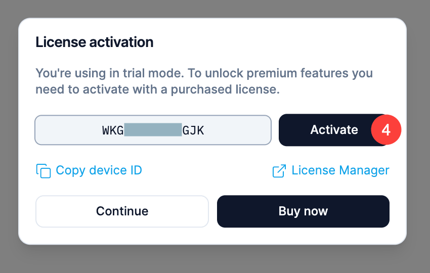Screen dimensions: 430x273
Task: Click the License activation heading
Action: (94, 42)
